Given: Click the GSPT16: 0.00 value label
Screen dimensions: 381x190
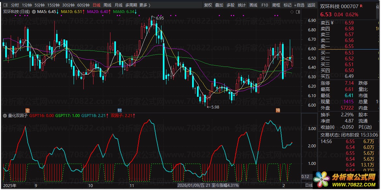Looking at the screenshot, I should pyautogui.click(x=42, y=116).
